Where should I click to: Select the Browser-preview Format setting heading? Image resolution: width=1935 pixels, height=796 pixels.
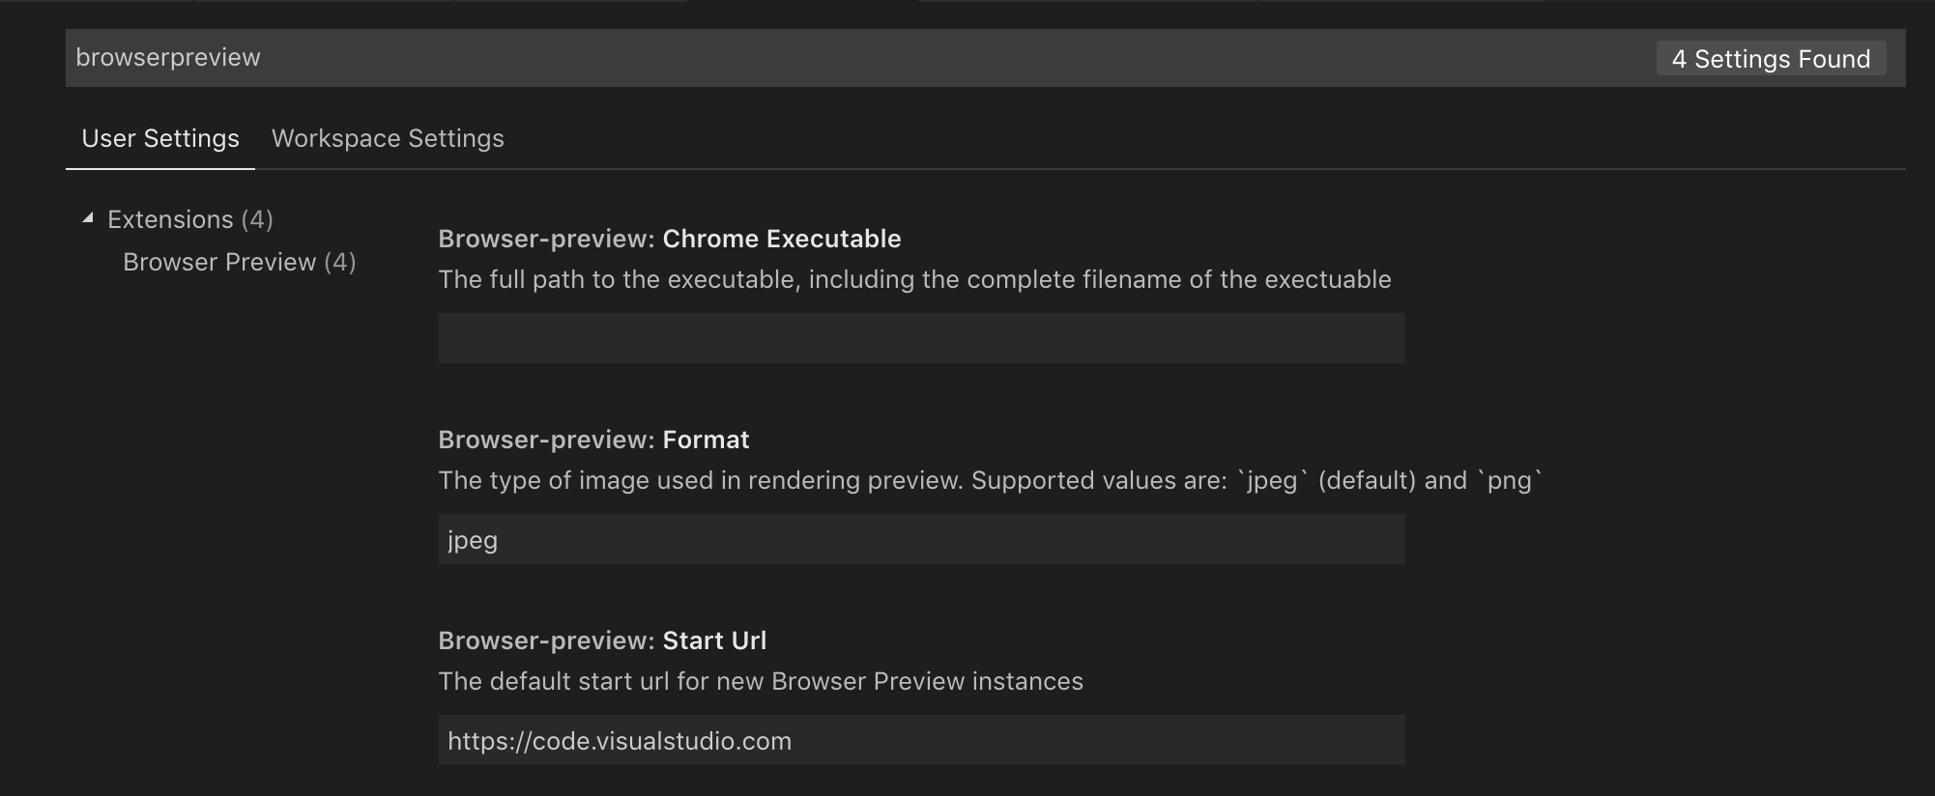click(x=593, y=440)
